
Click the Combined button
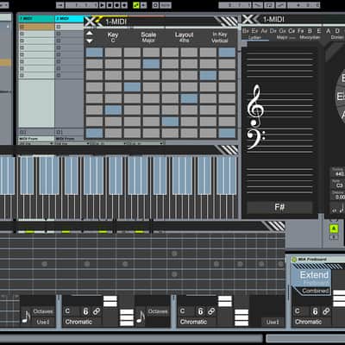316,291
